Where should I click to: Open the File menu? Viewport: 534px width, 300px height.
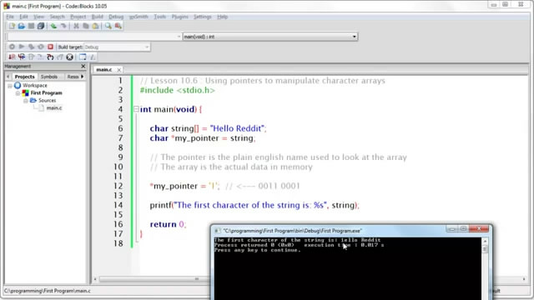coord(10,17)
